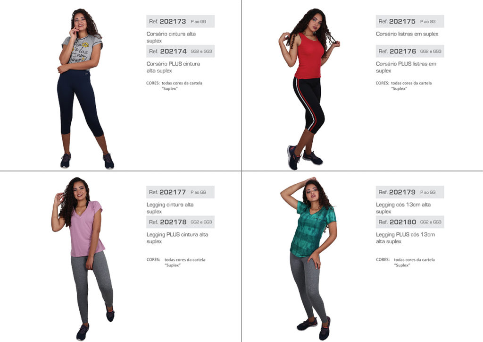This screenshot has height=342, width=483.
Task: Click the 'Corsário listras em suplex' description
Action: (x=407, y=34)
